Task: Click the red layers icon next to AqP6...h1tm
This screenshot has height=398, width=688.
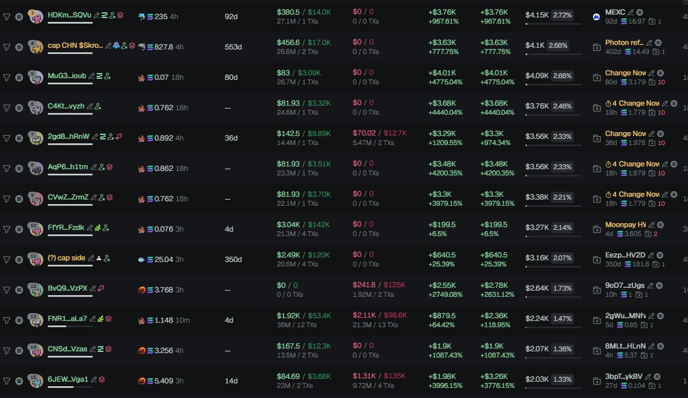Action: 110,167
